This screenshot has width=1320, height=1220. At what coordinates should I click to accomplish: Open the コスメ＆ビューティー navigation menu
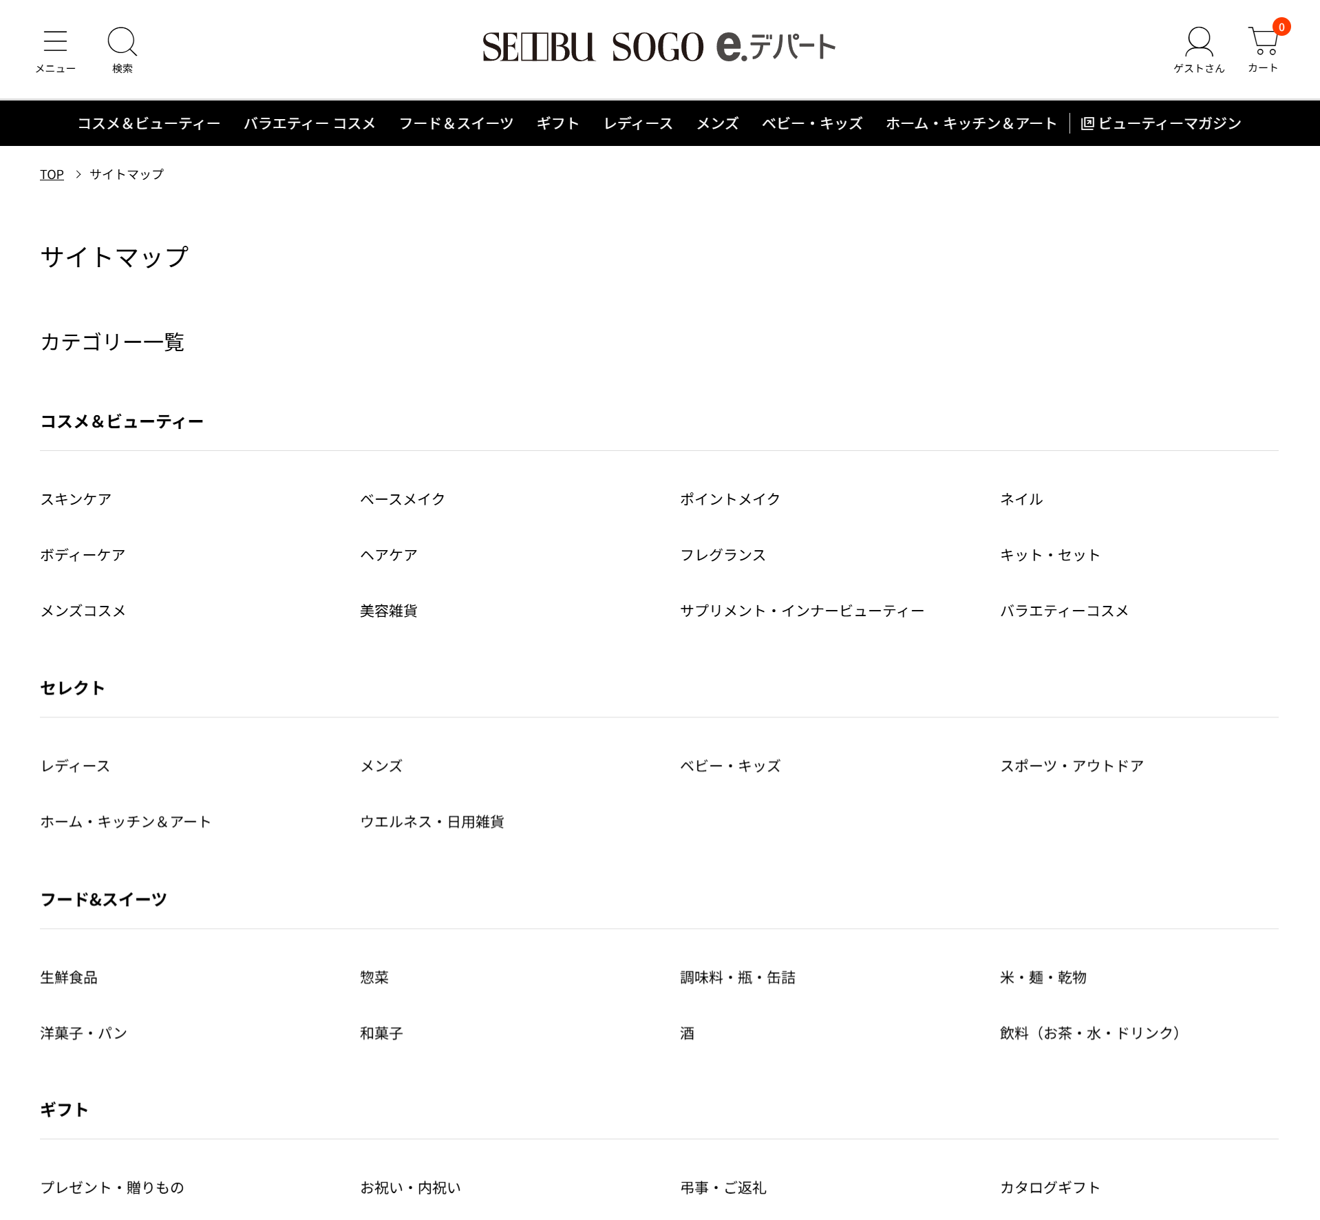coord(149,123)
